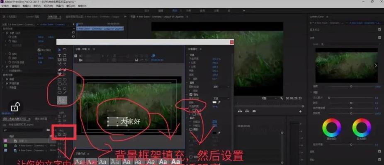Click the vertical center align icon
Screen dimensions: 384x165
click(x=60, y=134)
